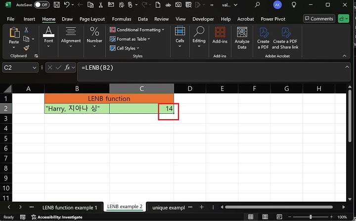
Task: Open the Name Box dropdown arrow
Action: coord(35,67)
